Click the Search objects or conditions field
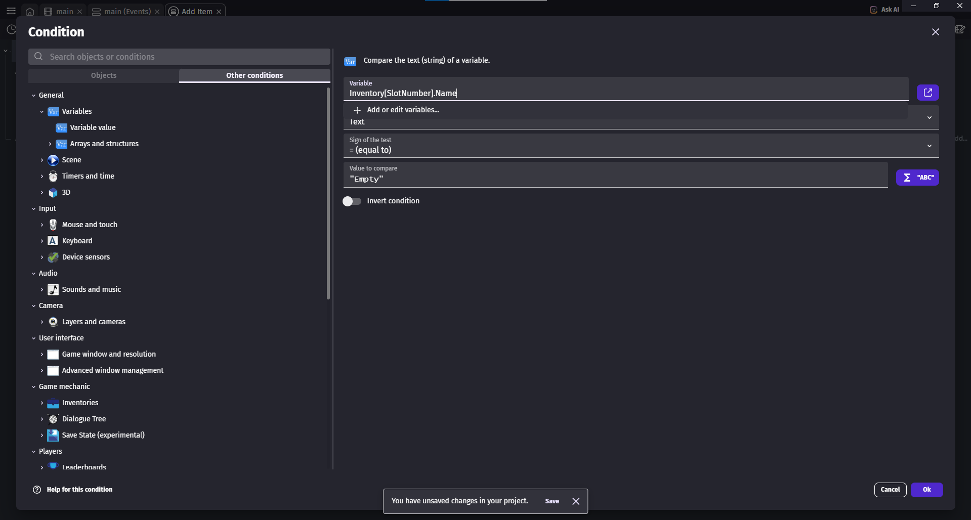971x520 pixels. (179, 57)
